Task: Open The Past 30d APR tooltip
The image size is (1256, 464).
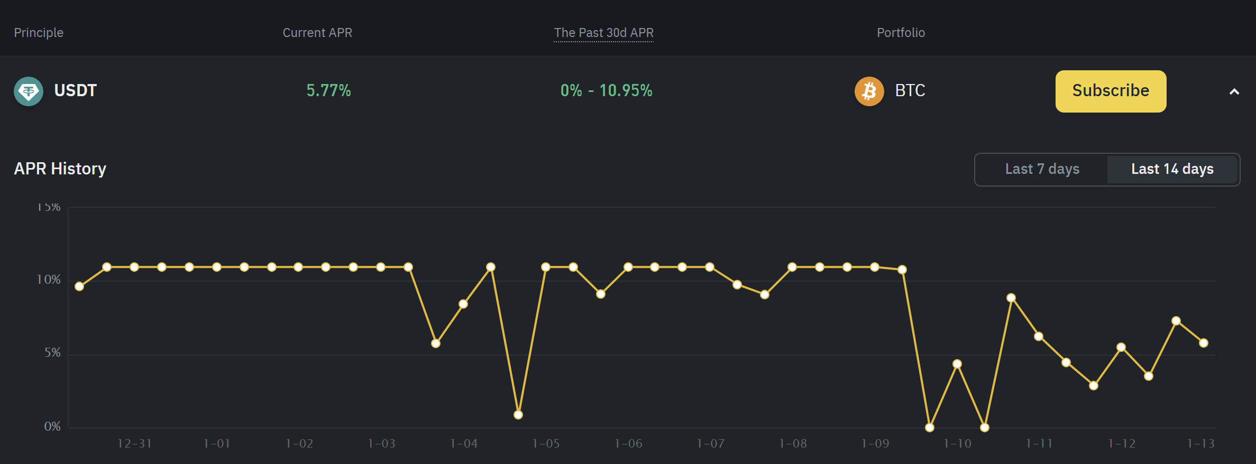Action: [603, 32]
